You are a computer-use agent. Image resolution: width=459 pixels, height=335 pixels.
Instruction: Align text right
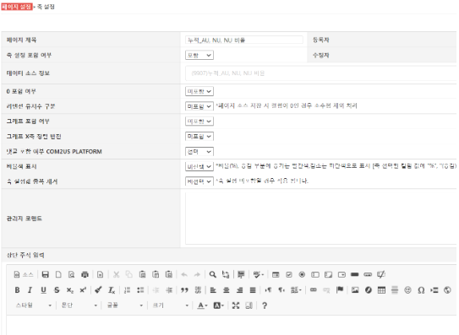[240, 290]
